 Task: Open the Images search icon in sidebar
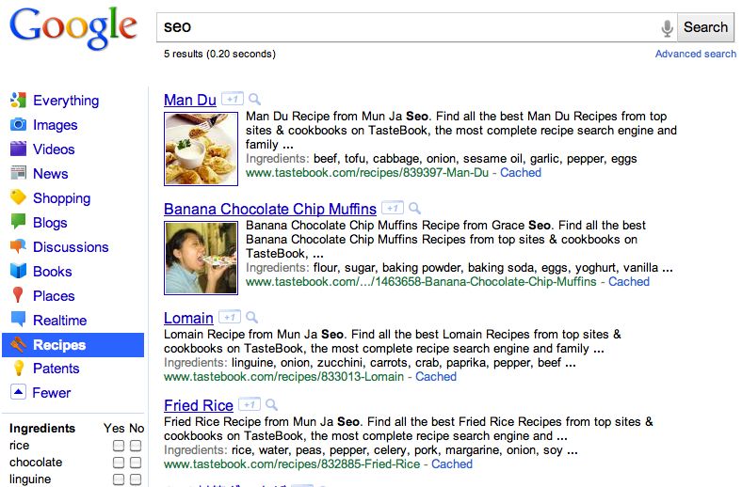tap(18, 125)
